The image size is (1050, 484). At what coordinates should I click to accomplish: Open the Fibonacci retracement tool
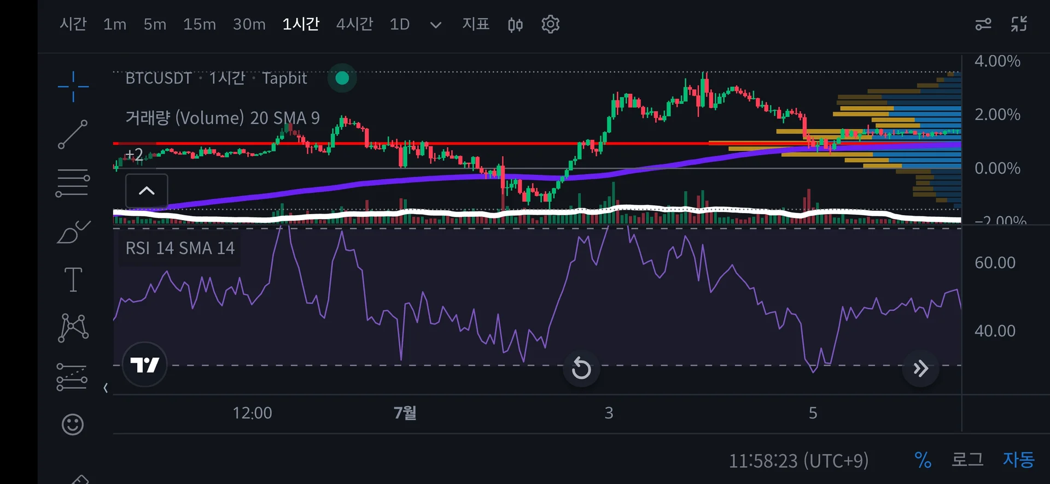point(72,183)
